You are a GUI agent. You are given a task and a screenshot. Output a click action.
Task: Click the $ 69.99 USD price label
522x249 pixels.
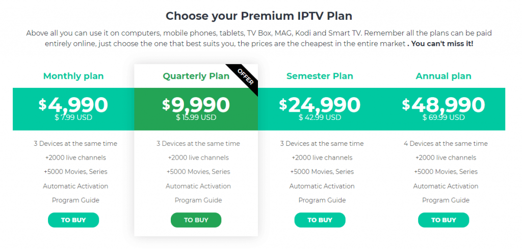coord(443,117)
